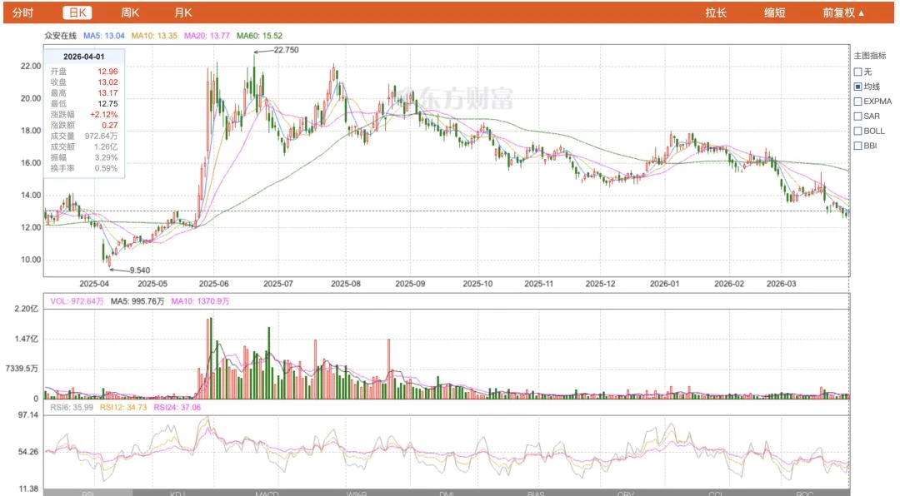Select the 日K daily chart tab
Image resolution: width=900 pixels, height=496 pixels.
(78, 12)
